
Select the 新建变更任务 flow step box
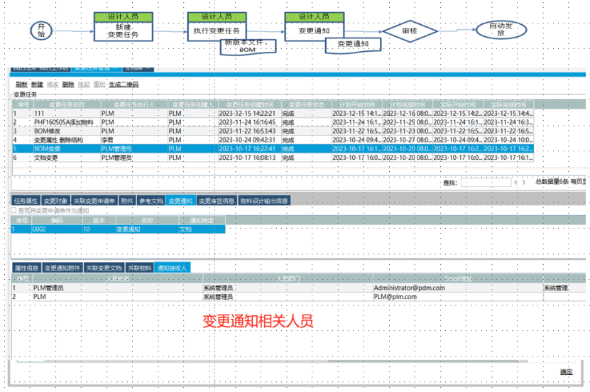point(123,31)
